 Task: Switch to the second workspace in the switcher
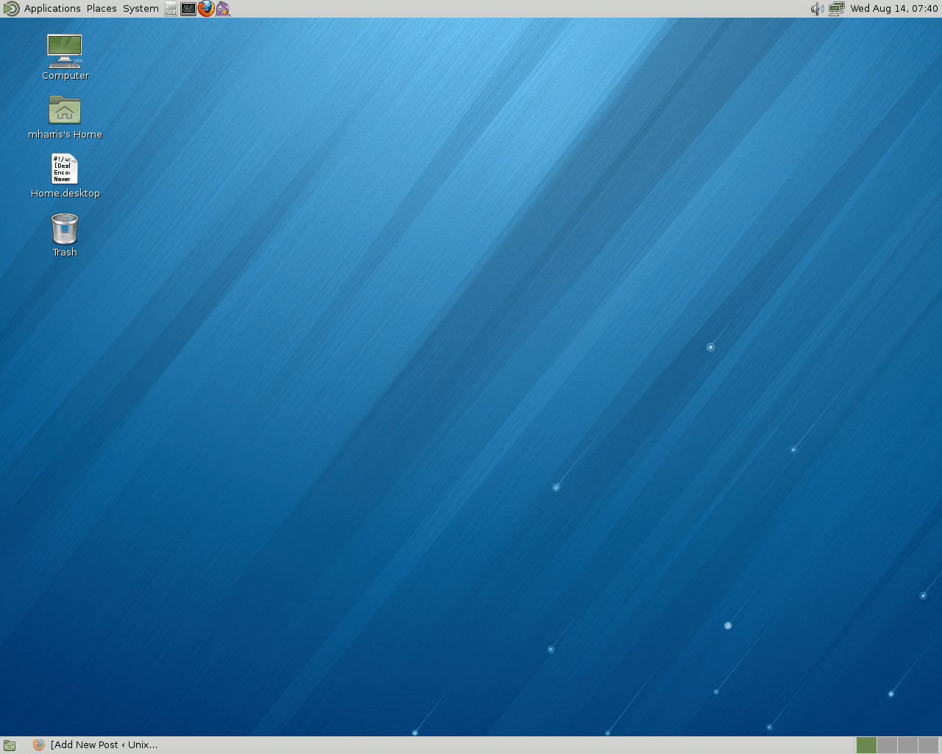point(886,744)
